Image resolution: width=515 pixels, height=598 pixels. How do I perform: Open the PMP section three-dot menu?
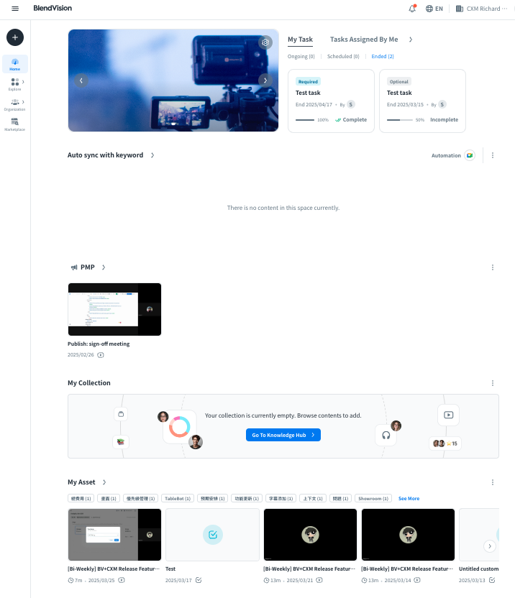pos(493,267)
